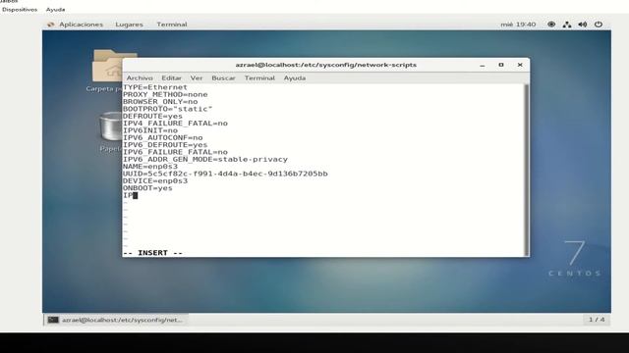Click the power icon in top panel

point(599,25)
